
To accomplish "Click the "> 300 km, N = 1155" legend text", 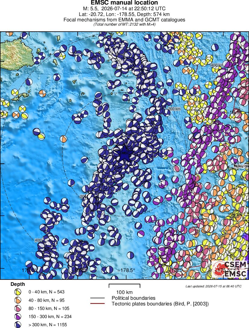I will point(48,325).
